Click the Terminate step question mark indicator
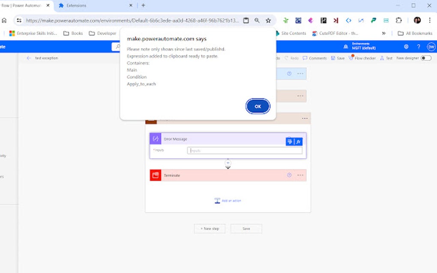This screenshot has width=437, height=273. 289,175
